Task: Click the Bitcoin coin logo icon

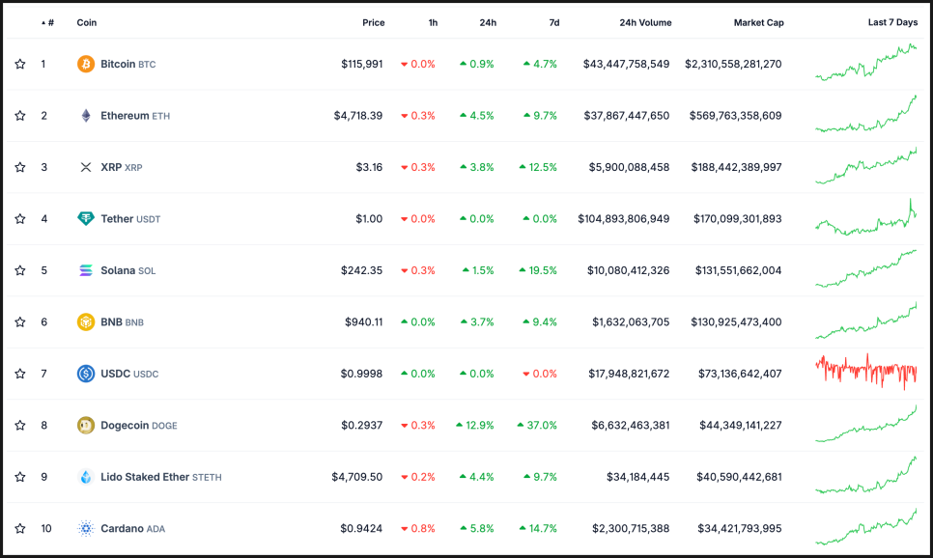Action: pyautogui.click(x=86, y=64)
